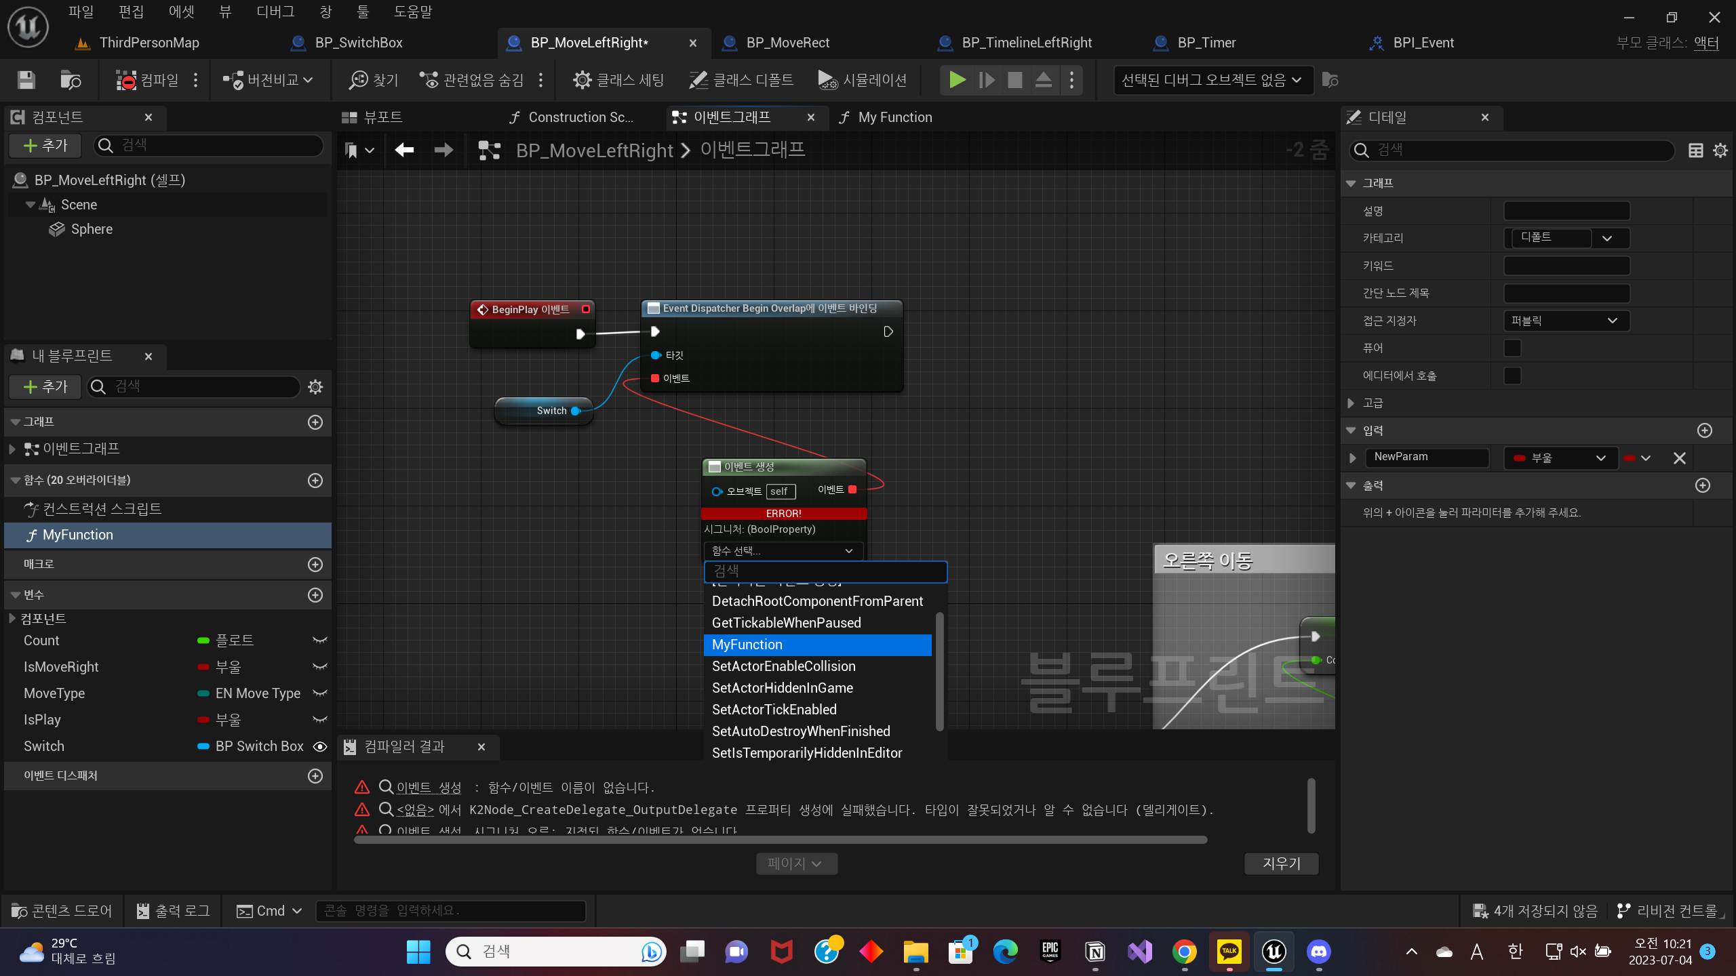Add a new graph with plus icon in 그래프 row

315,422
